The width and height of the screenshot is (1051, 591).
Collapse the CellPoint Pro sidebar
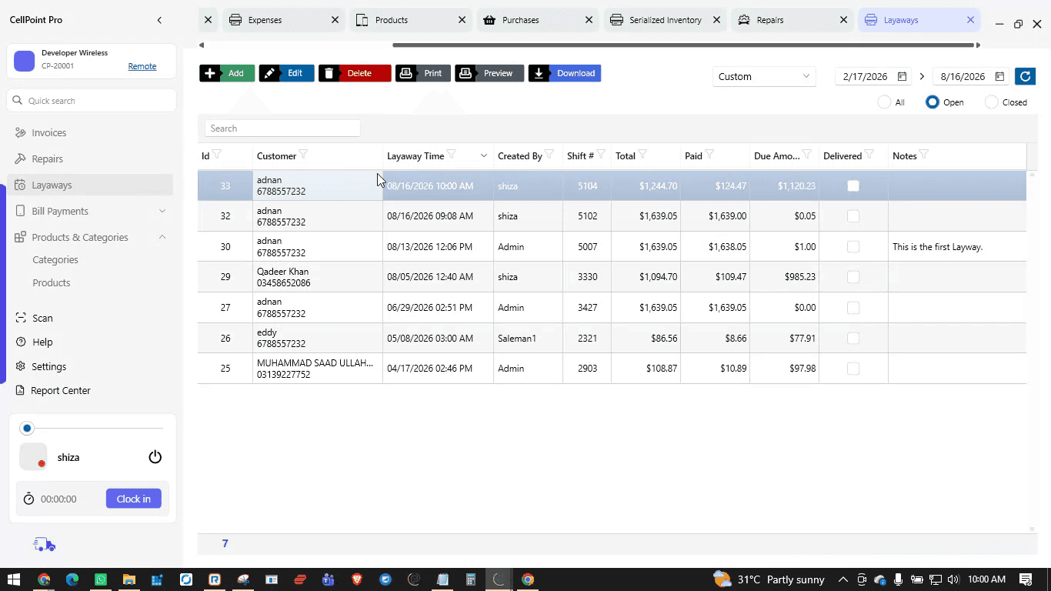click(159, 20)
